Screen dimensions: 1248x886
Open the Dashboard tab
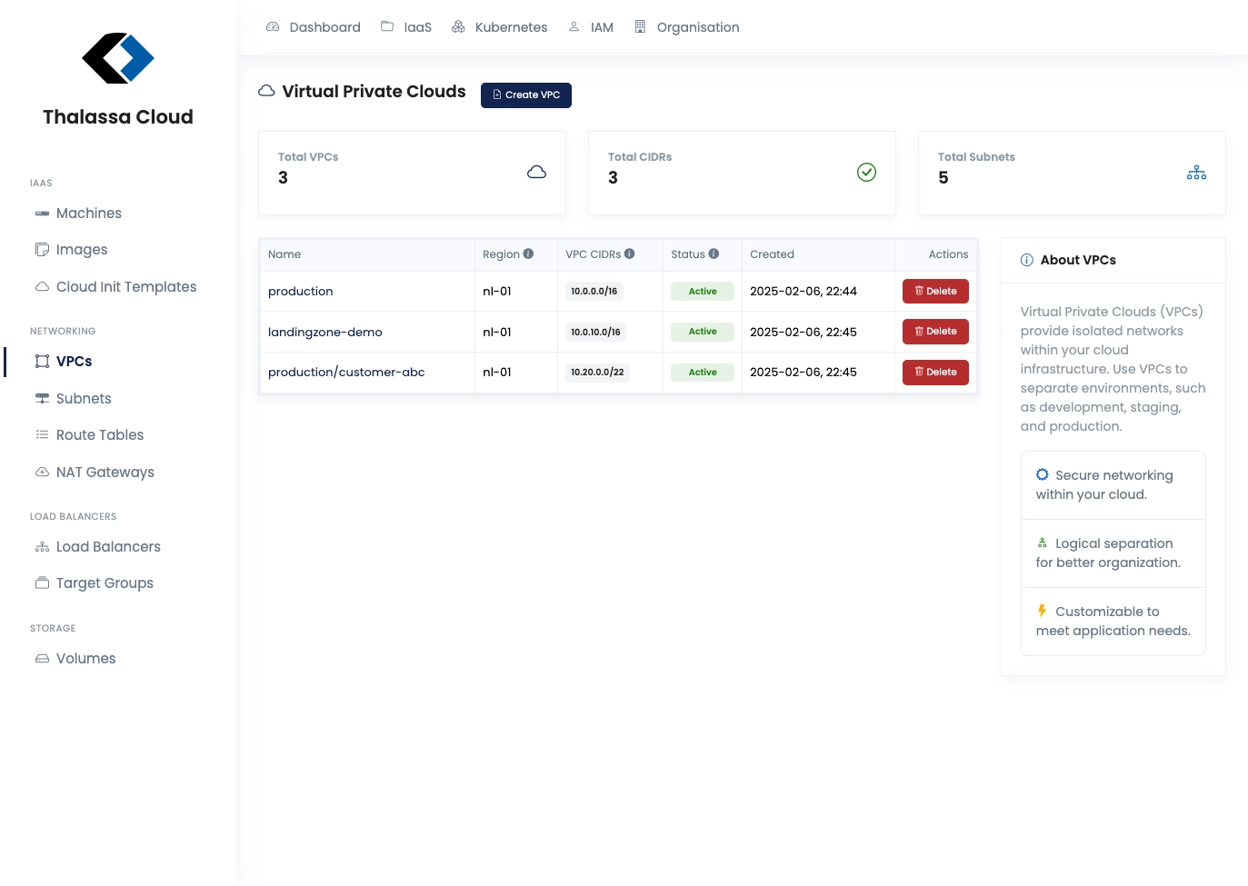314,27
